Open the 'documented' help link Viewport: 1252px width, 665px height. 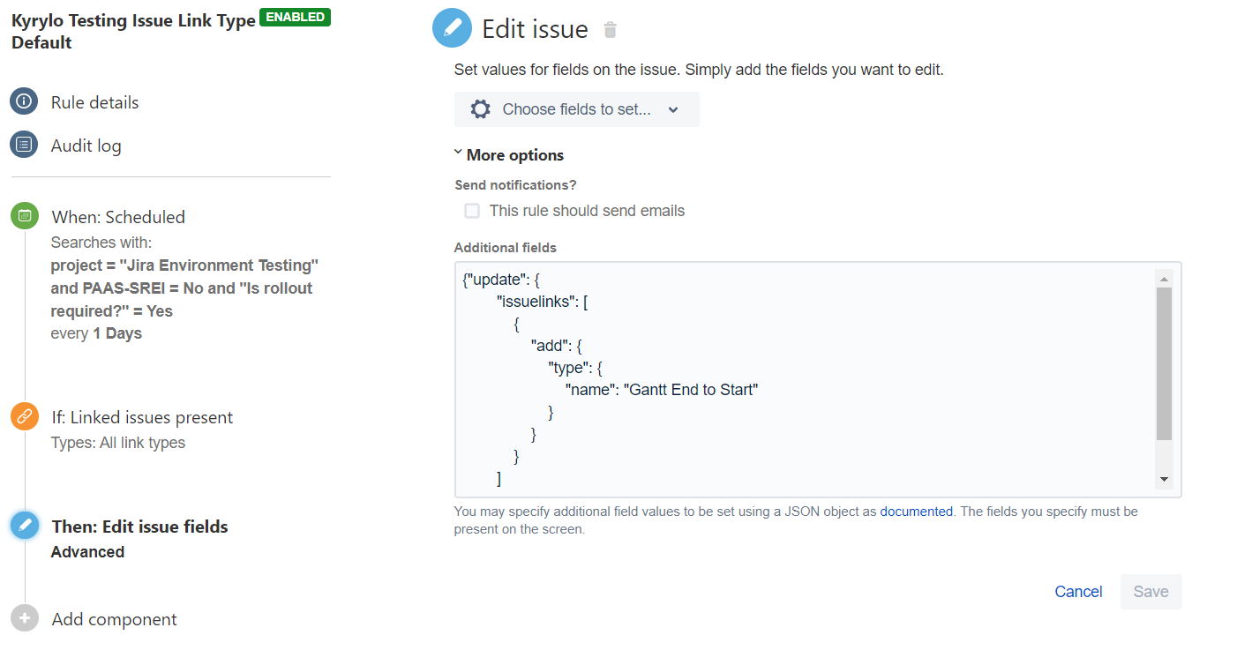tap(916, 511)
